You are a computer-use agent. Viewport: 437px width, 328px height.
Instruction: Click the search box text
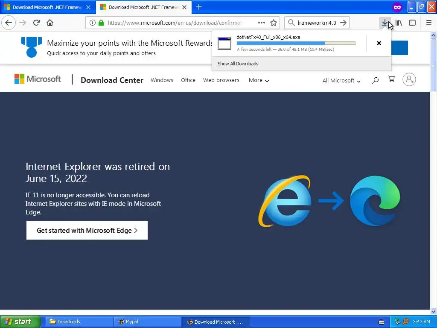pos(317,23)
